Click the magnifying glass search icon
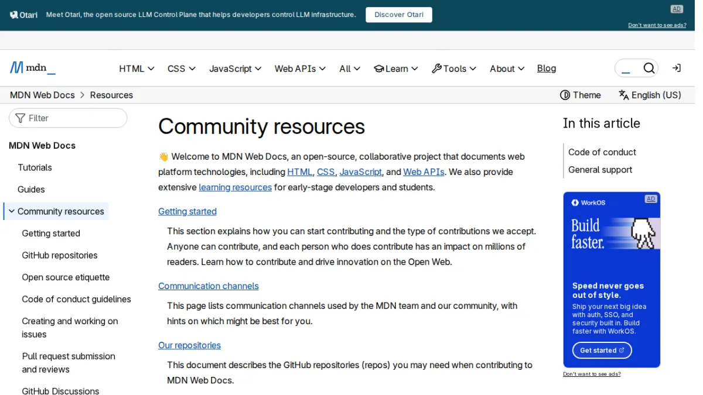The width and height of the screenshot is (703, 395). pos(649,68)
